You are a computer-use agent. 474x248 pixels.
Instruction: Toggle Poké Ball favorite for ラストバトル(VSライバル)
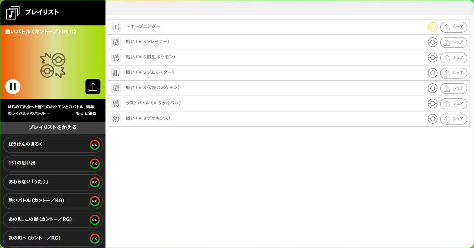[433, 103]
